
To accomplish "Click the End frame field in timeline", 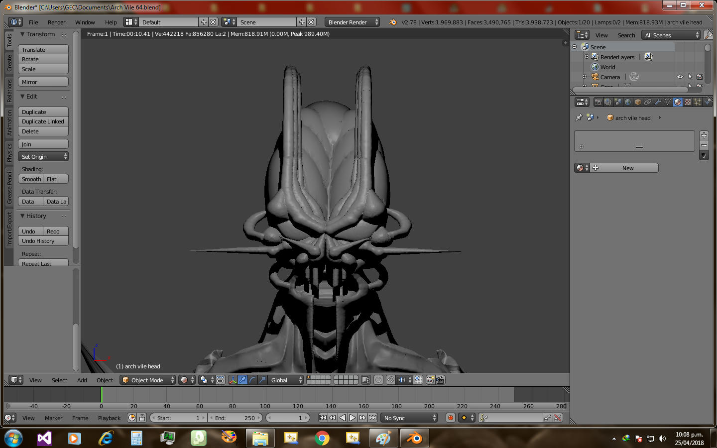I will coord(235,418).
